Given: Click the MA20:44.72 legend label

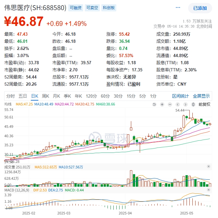Looking at the screenshot, I should 64,104.
